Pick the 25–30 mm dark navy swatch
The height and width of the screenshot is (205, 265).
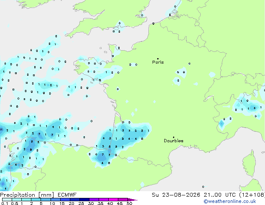pyautogui.click(x=84, y=200)
